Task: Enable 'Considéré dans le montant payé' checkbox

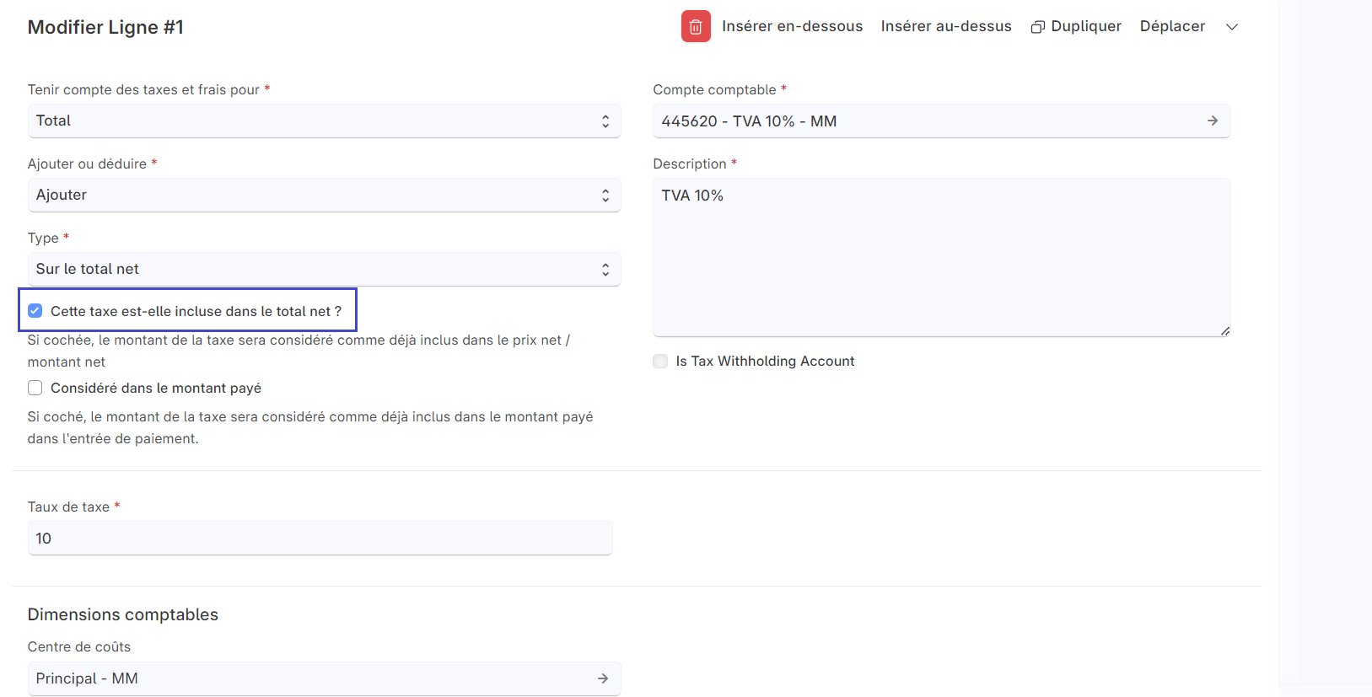Action: tap(35, 388)
